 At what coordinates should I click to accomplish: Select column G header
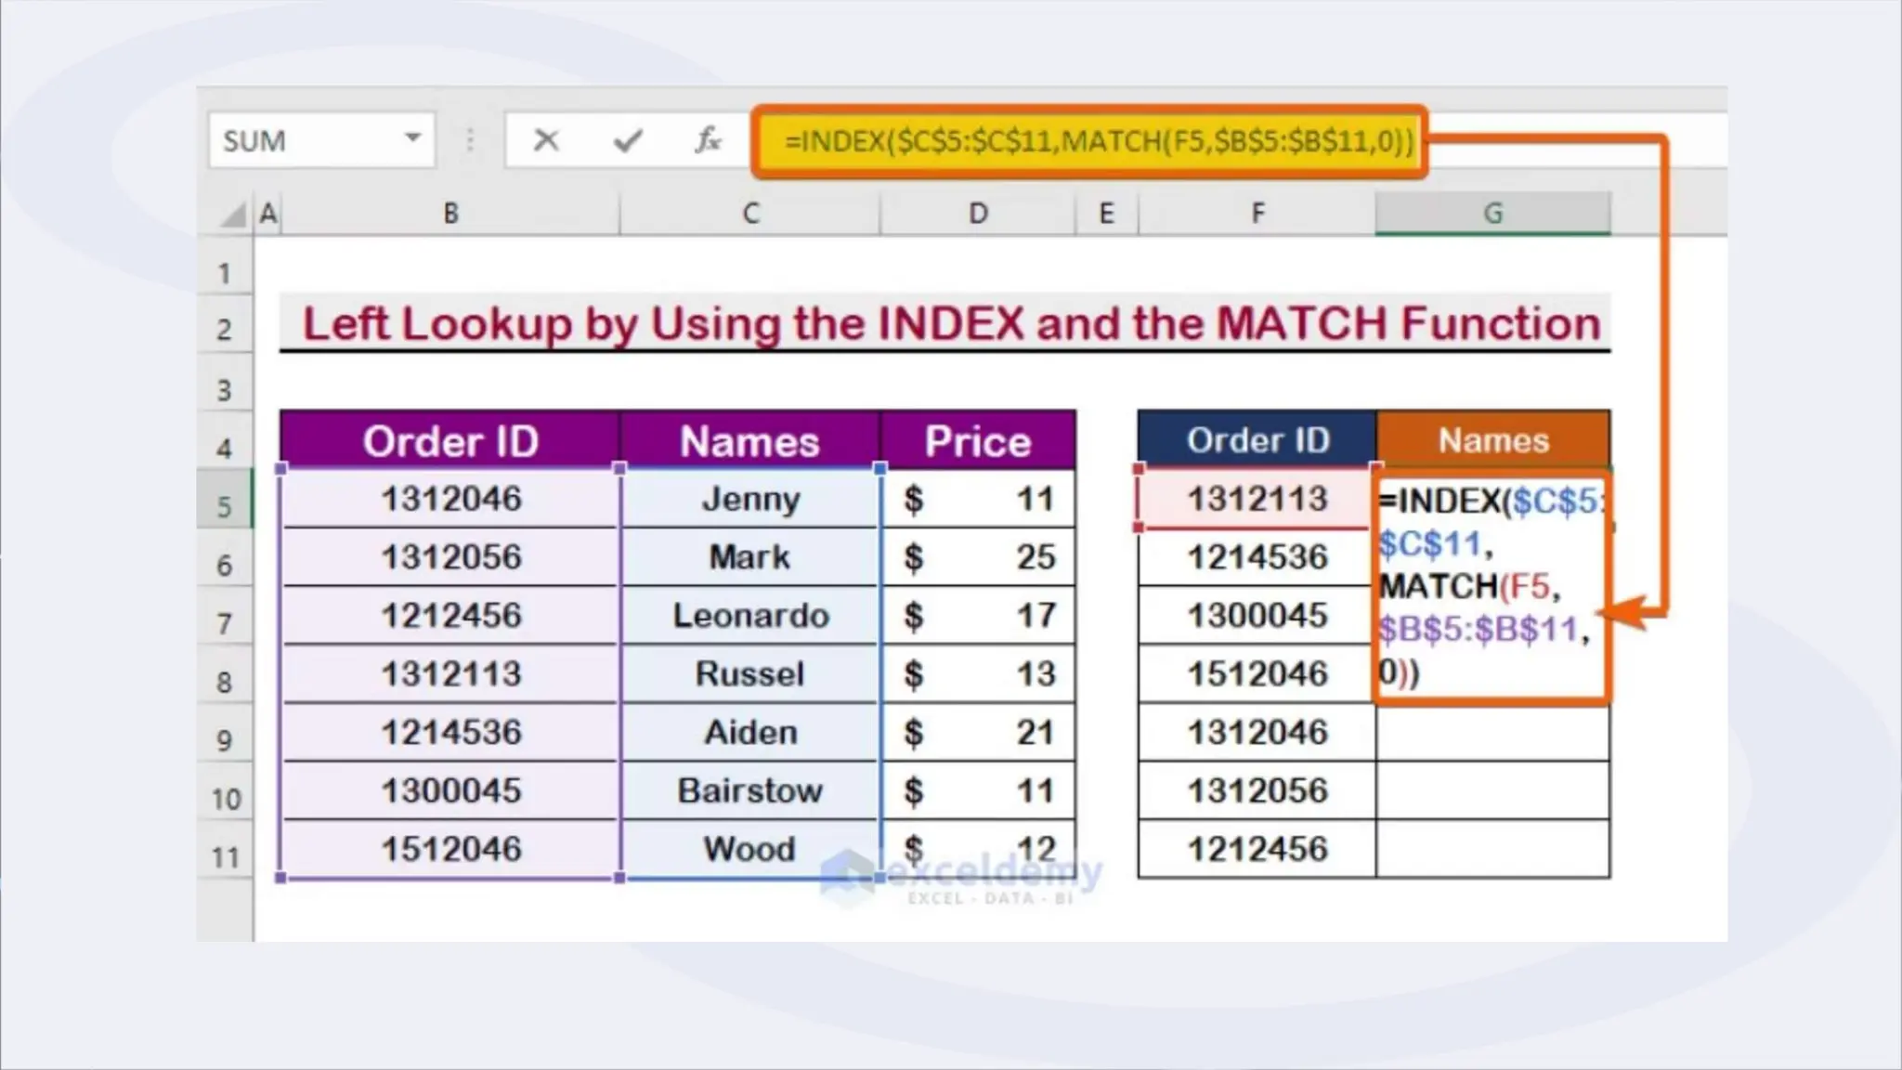click(1492, 214)
